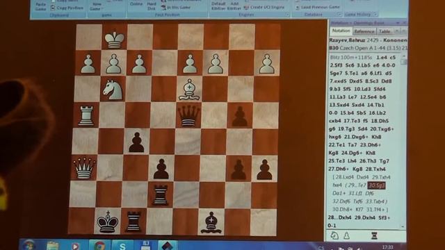Expand the Engines group launcher
Viewport: 445px width, 250px height.
(287, 15)
